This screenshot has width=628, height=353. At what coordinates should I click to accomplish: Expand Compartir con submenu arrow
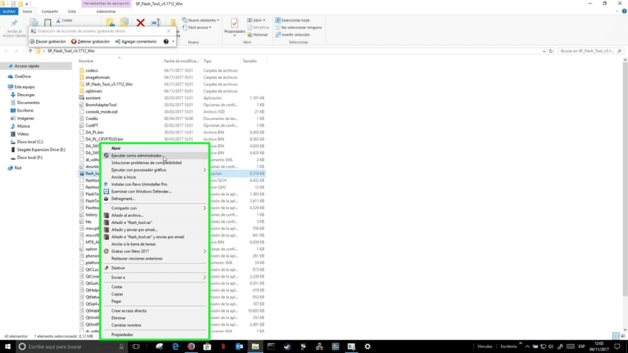(x=204, y=208)
